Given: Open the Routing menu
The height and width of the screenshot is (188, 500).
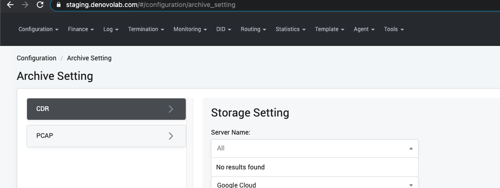Looking at the screenshot, I should 253,29.
